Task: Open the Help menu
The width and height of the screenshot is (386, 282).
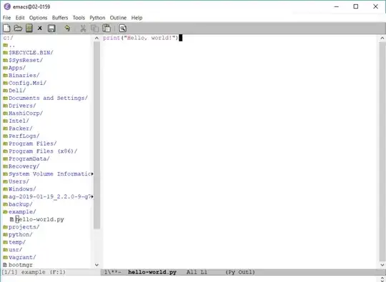Action: [x=137, y=18]
